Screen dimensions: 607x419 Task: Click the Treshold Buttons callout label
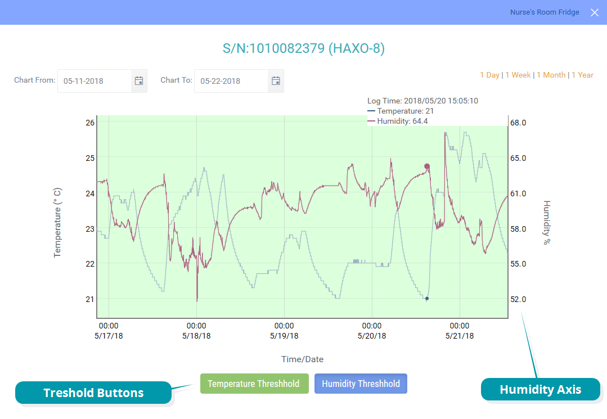pyautogui.click(x=93, y=393)
